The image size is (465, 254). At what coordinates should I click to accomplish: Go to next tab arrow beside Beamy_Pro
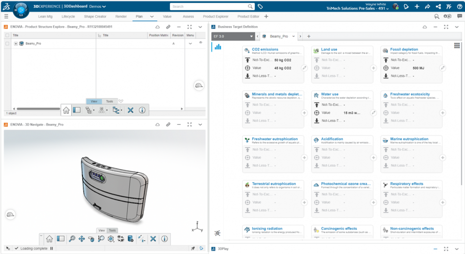coord(300,36)
